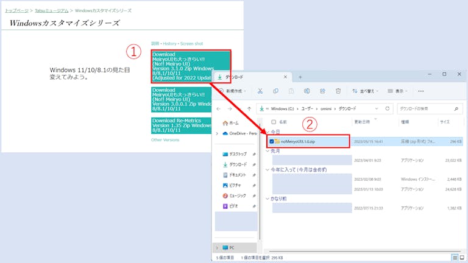The height and width of the screenshot is (263, 468).
Task: Click Download noMeiryoUI Version 3.0.0.1 button
Action: click(181, 100)
